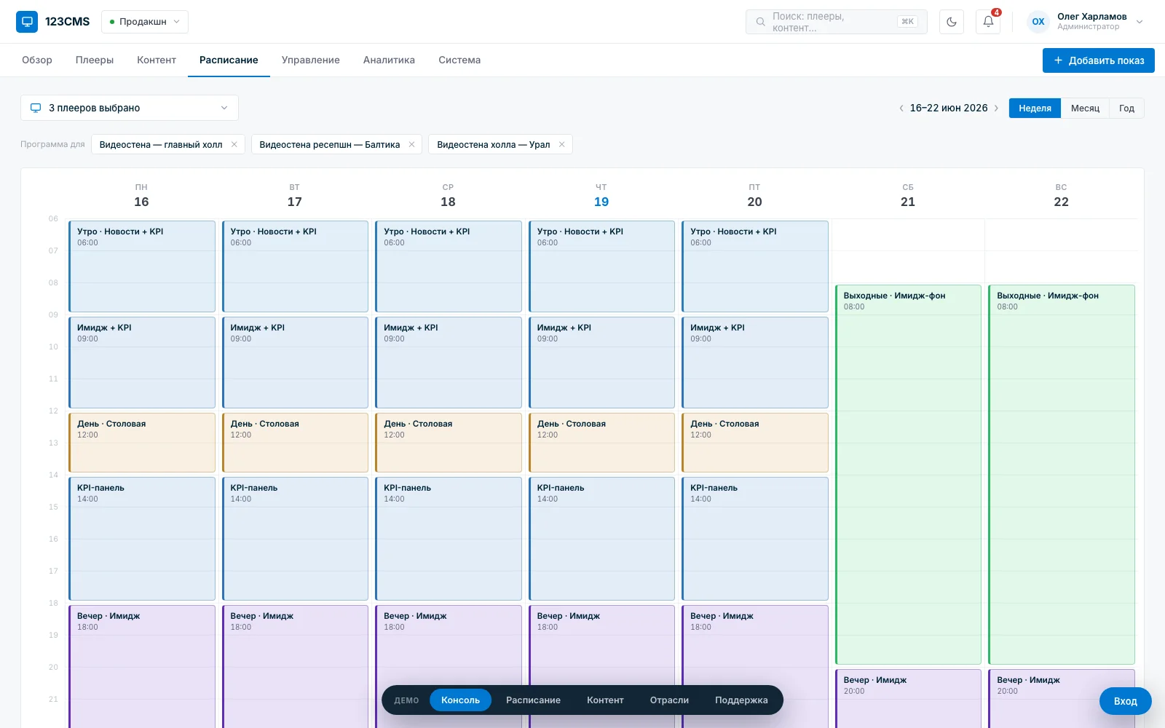The width and height of the screenshot is (1165, 728).
Task: Open Thursday 19 Имидж + KPI event
Action: point(602,363)
